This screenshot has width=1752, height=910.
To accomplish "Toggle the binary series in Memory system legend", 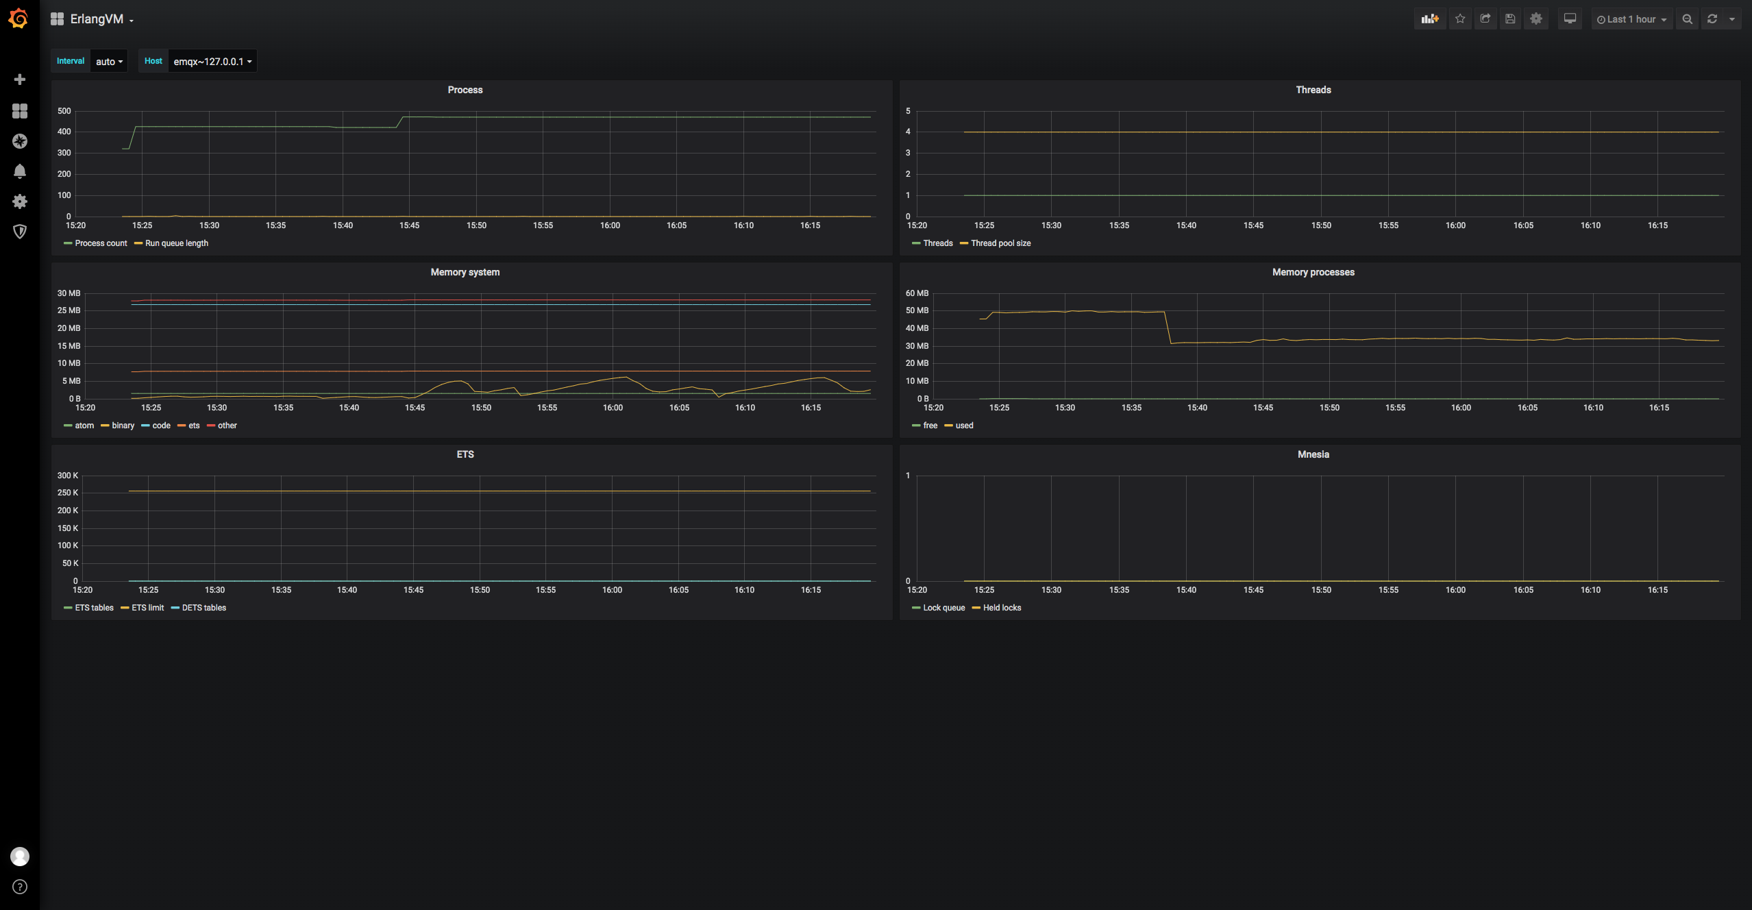I will [123, 426].
